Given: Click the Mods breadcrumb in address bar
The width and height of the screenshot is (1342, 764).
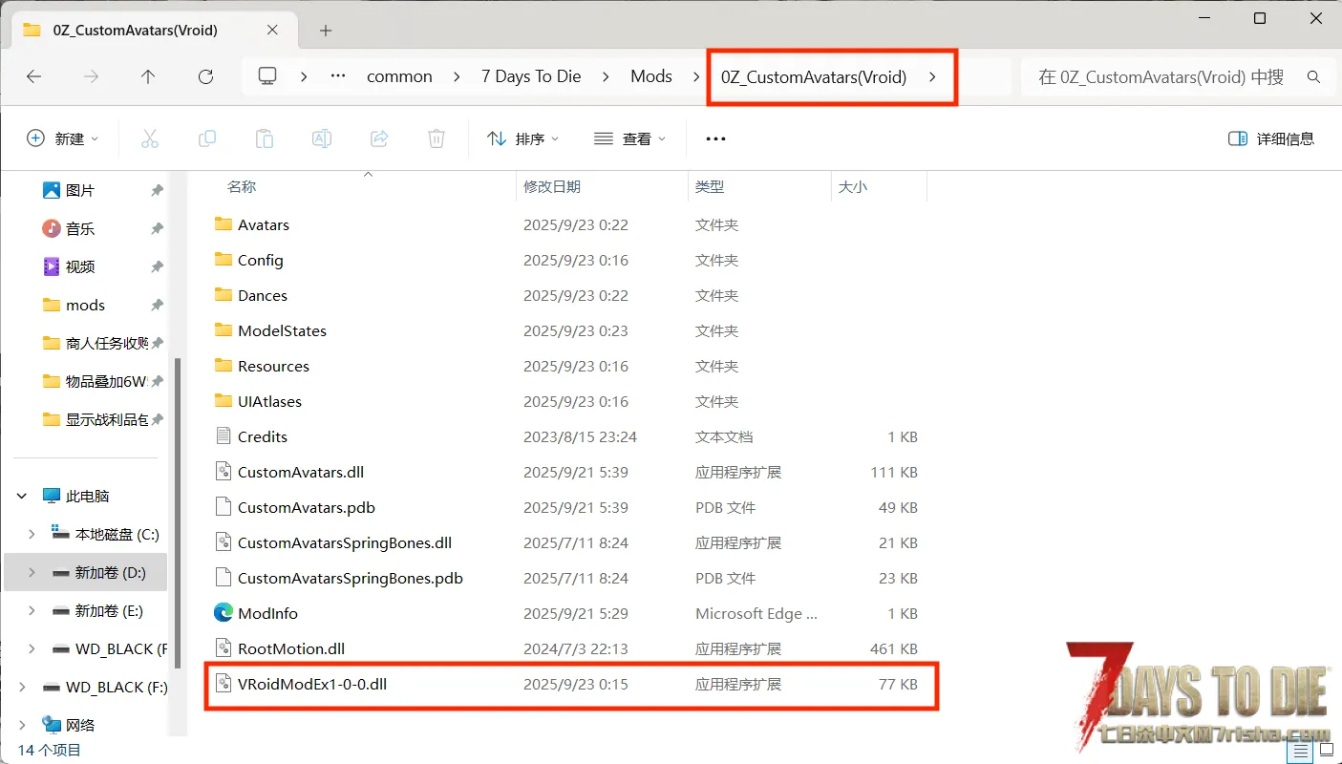Looking at the screenshot, I should (650, 76).
